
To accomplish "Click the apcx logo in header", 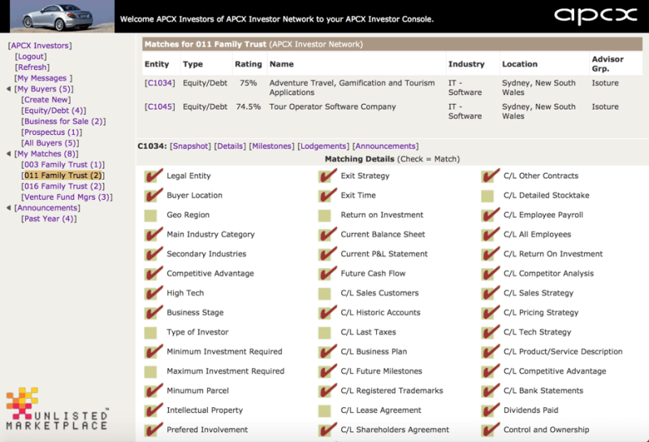I will click(595, 15).
